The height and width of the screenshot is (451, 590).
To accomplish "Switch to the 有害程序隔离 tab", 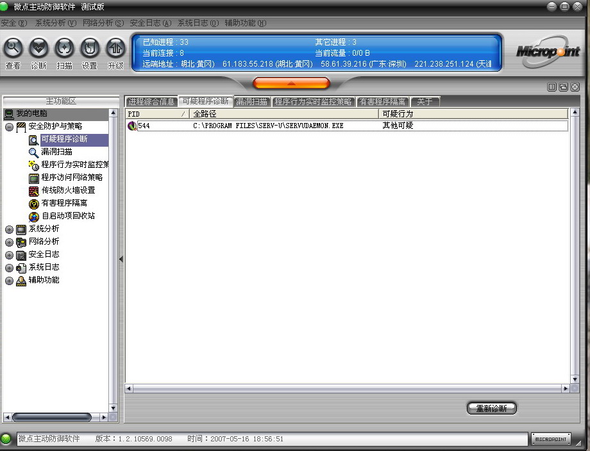I will coord(383,101).
